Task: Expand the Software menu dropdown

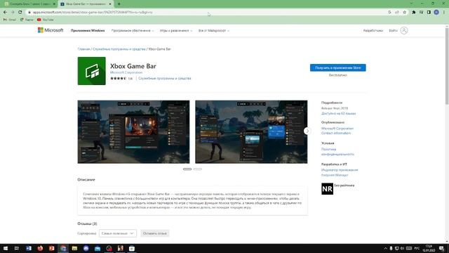Action: [133, 31]
